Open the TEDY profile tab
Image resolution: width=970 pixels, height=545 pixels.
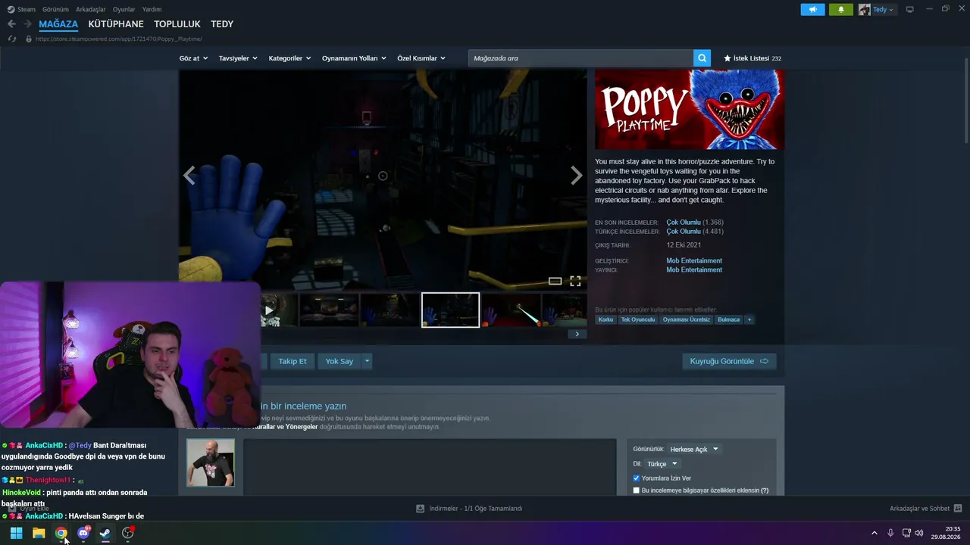222,24
